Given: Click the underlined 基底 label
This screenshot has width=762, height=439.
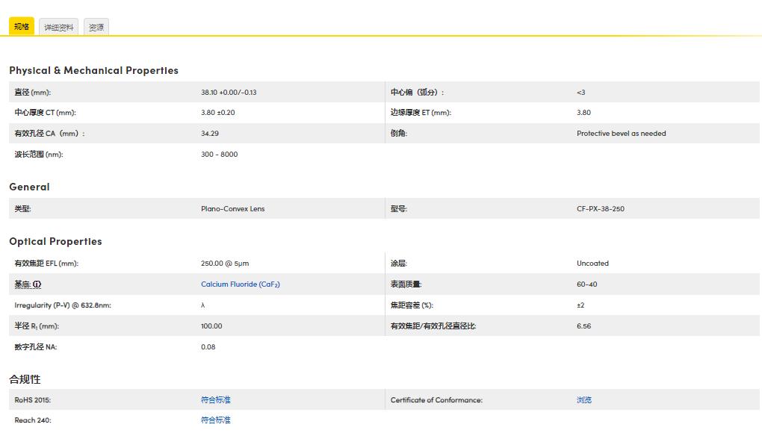Looking at the screenshot, I should point(22,284).
